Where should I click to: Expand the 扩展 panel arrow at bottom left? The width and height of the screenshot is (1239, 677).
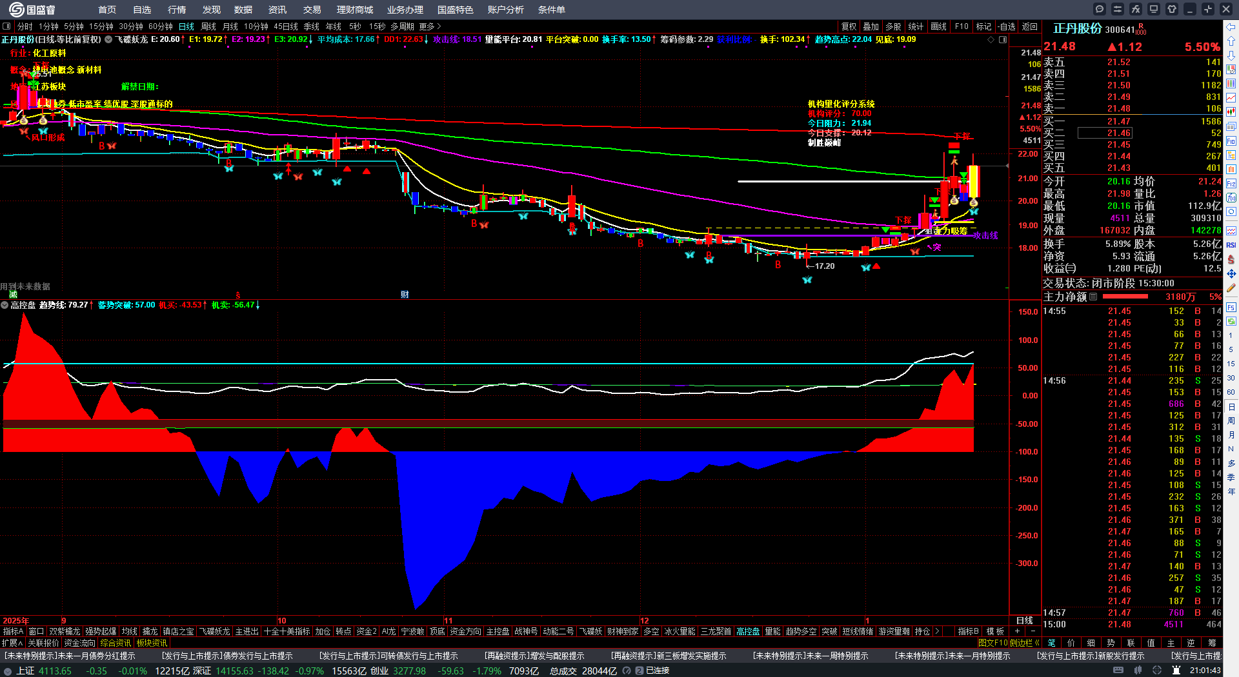[x=12, y=643]
